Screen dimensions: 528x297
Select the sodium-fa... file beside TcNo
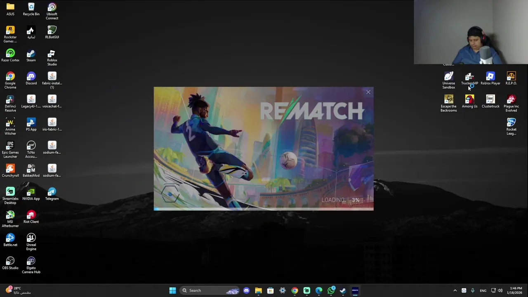click(52, 148)
